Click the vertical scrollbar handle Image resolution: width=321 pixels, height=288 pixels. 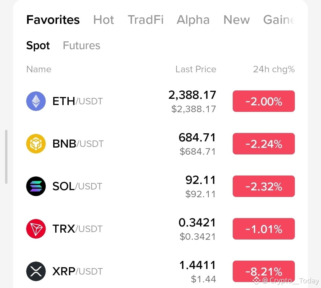click(6, 156)
